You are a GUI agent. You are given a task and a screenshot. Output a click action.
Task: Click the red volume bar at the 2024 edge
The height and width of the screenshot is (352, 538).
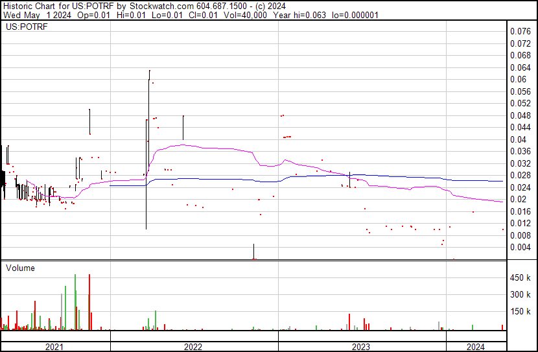(x=502, y=327)
